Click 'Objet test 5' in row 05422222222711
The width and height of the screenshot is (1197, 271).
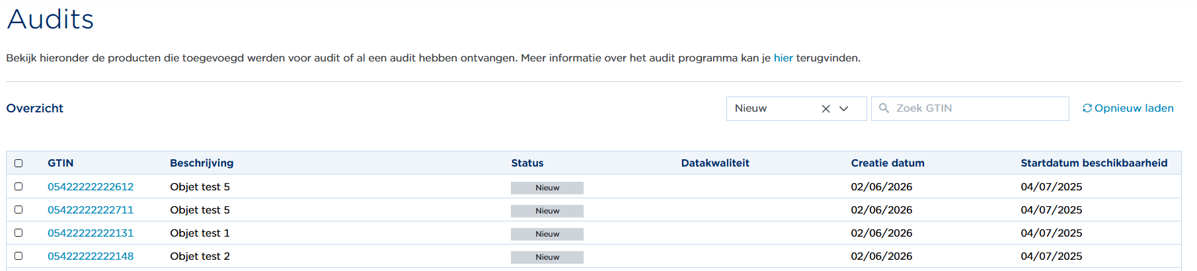point(200,210)
